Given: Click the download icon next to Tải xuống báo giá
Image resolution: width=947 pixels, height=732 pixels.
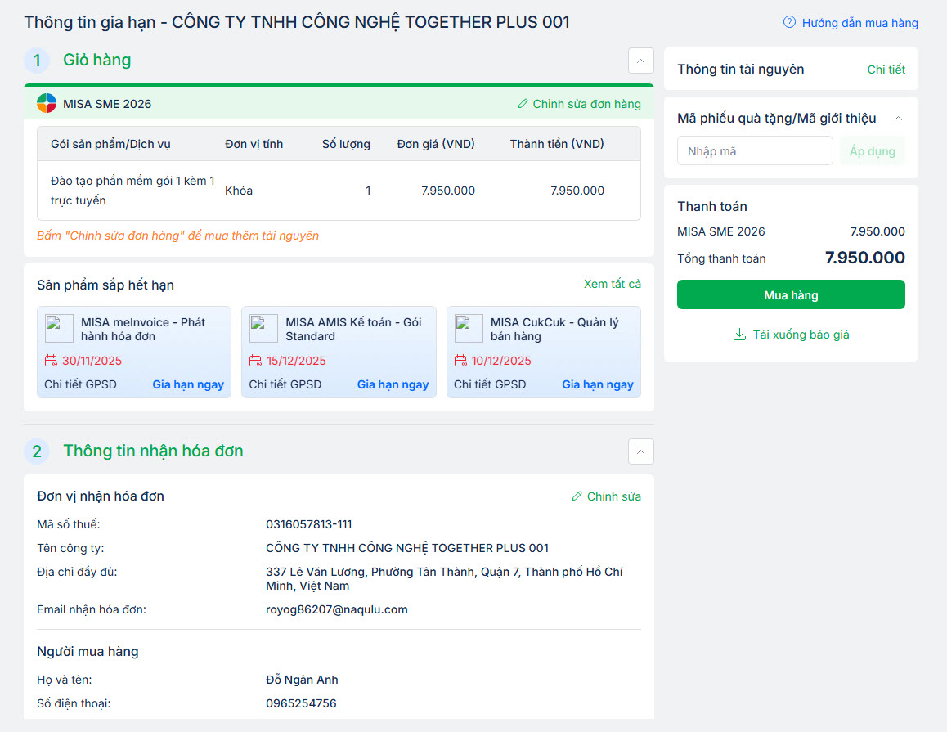Looking at the screenshot, I should pyautogui.click(x=739, y=335).
